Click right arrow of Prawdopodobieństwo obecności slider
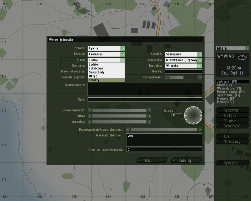Viewport: 251px width, 201px height. [200, 129]
